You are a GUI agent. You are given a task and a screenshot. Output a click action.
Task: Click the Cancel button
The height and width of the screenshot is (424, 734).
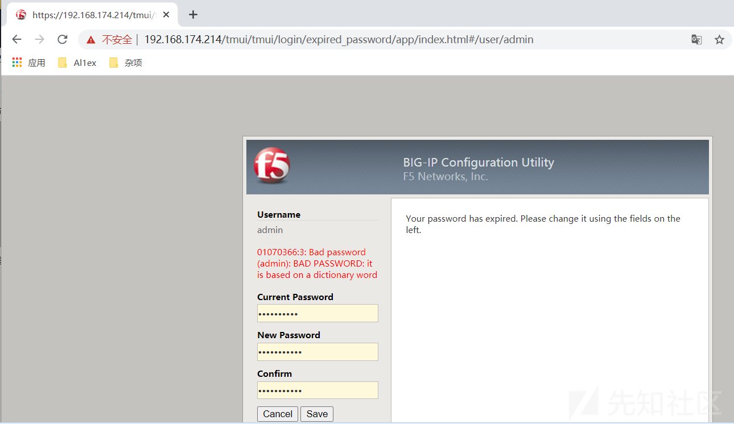pos(278,414)
